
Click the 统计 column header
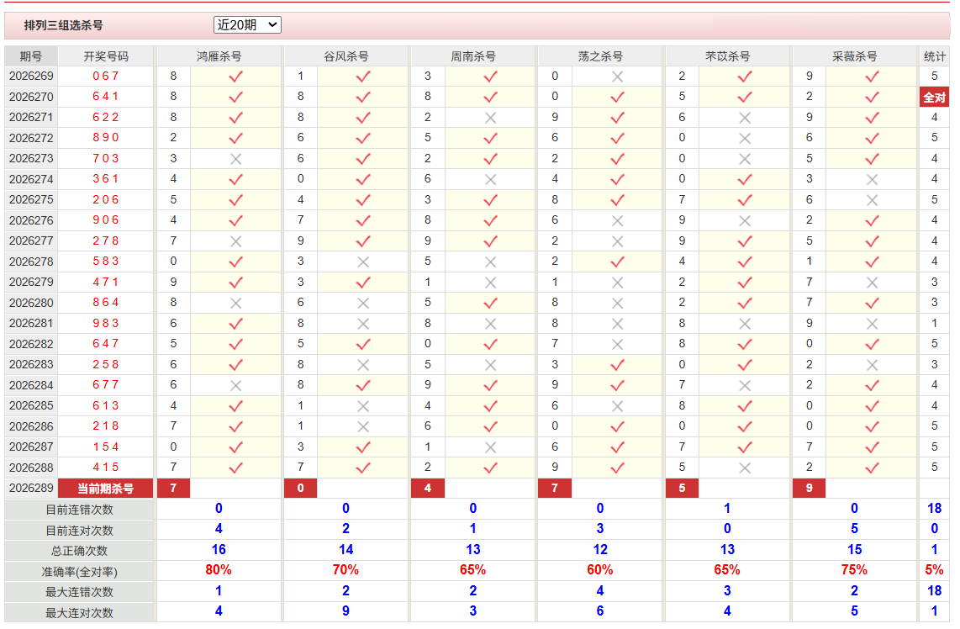pyautogui.click(x=934, y=56)
